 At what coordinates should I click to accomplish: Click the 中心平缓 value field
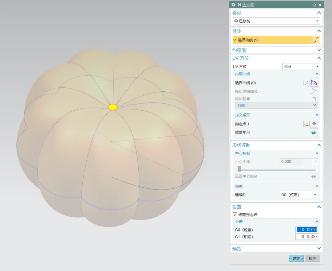pyautogui.click(x=296, y=162)
